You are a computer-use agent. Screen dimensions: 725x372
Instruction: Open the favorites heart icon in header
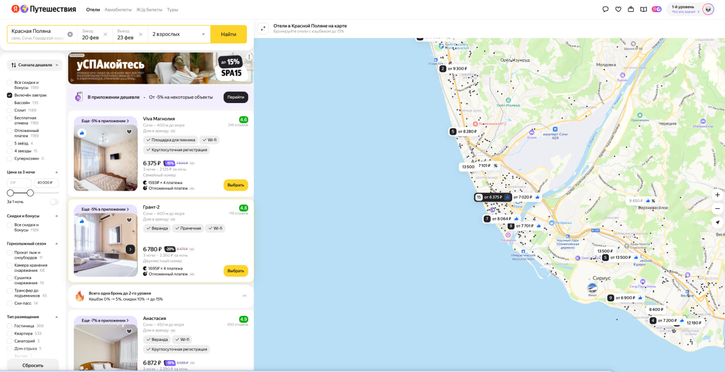pos(618,9)
